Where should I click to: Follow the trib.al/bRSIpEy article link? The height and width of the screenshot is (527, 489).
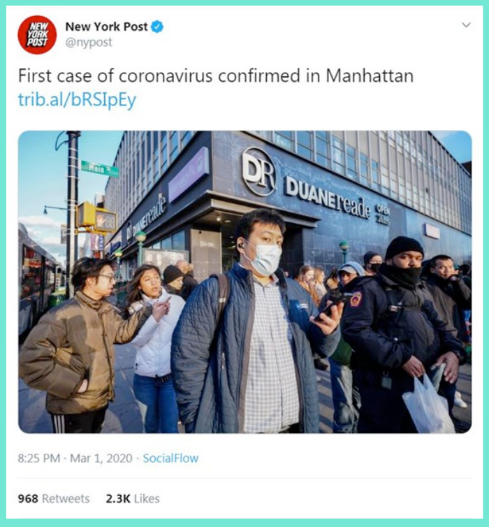(77, 100)
